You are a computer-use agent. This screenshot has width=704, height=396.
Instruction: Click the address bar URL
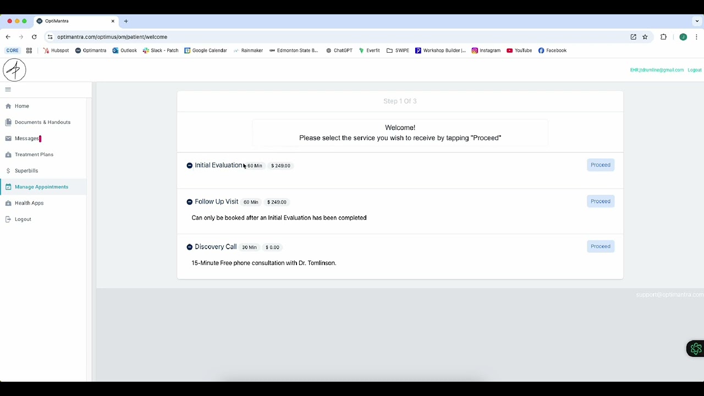(x=112, y=37)
